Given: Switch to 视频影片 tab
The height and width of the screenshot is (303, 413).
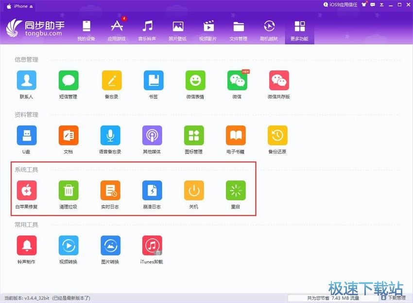Looking at the screenshot, I should coord(208,31).
